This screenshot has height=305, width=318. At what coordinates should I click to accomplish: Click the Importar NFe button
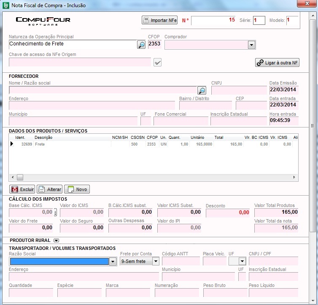[x=160, y=20]
